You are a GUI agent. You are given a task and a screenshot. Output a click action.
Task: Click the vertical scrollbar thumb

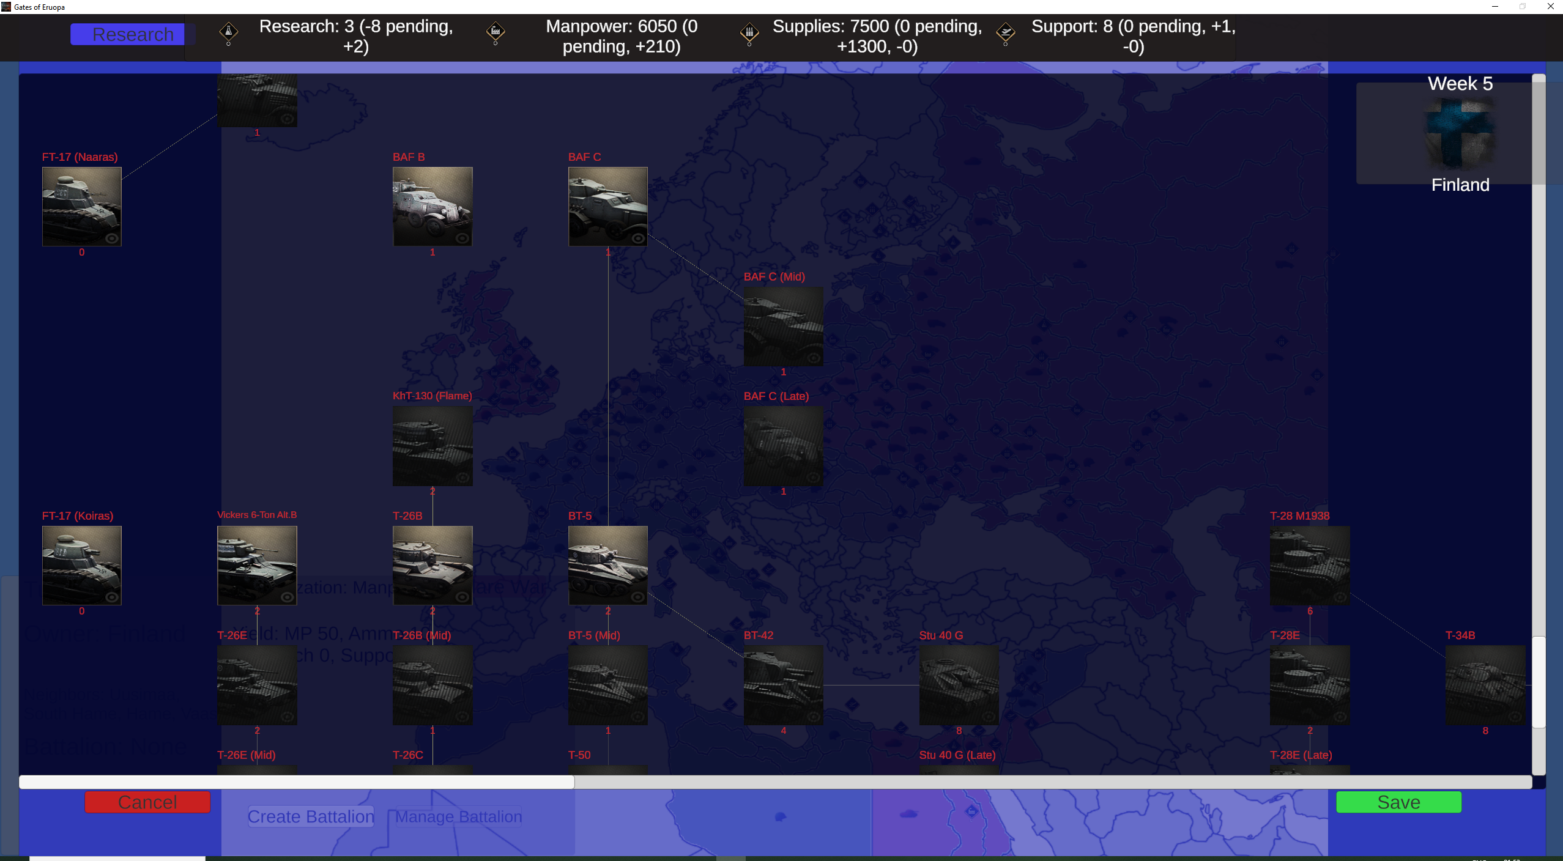(1539, 682)
